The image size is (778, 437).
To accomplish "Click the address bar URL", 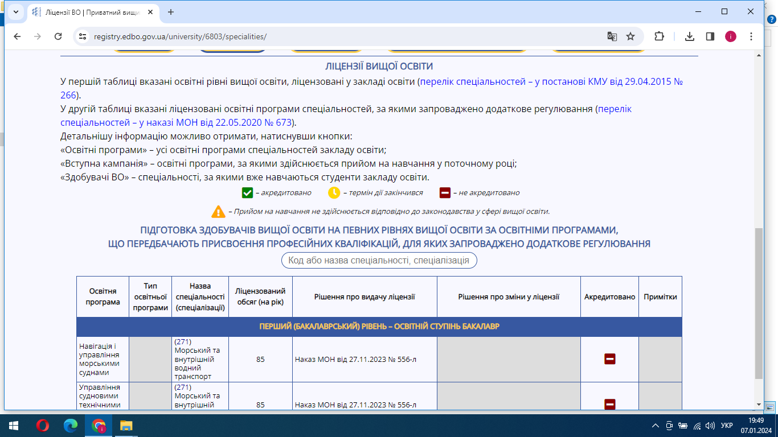I will pos(181,36).
